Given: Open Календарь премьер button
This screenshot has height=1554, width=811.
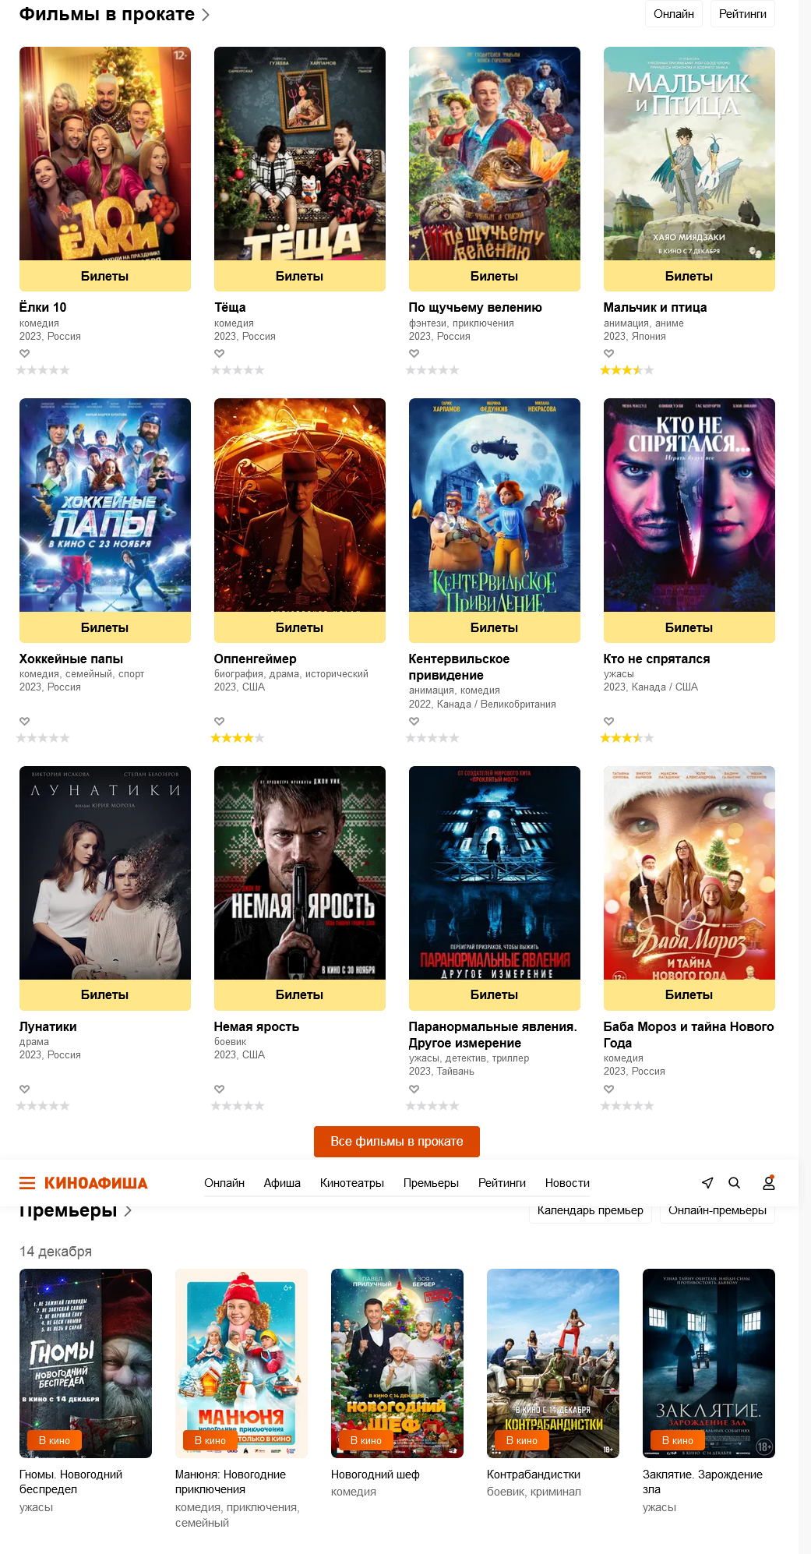Looking at the screenshot, I should (x=591, y=1210).
